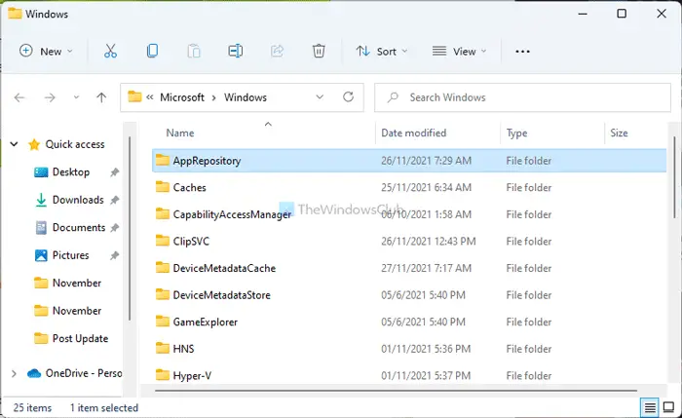
Task: Expand the OneDrive - Personal node
Action: (x=14, y=373)
